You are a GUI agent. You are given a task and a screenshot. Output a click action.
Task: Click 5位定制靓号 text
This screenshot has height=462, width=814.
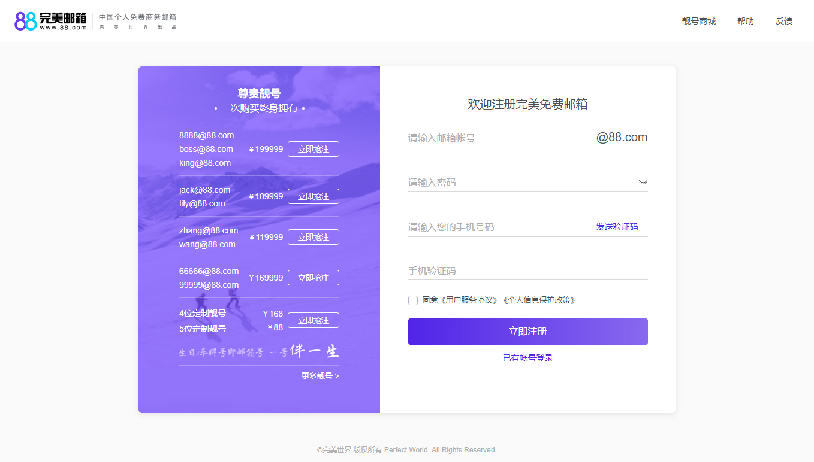pos(203,329)
